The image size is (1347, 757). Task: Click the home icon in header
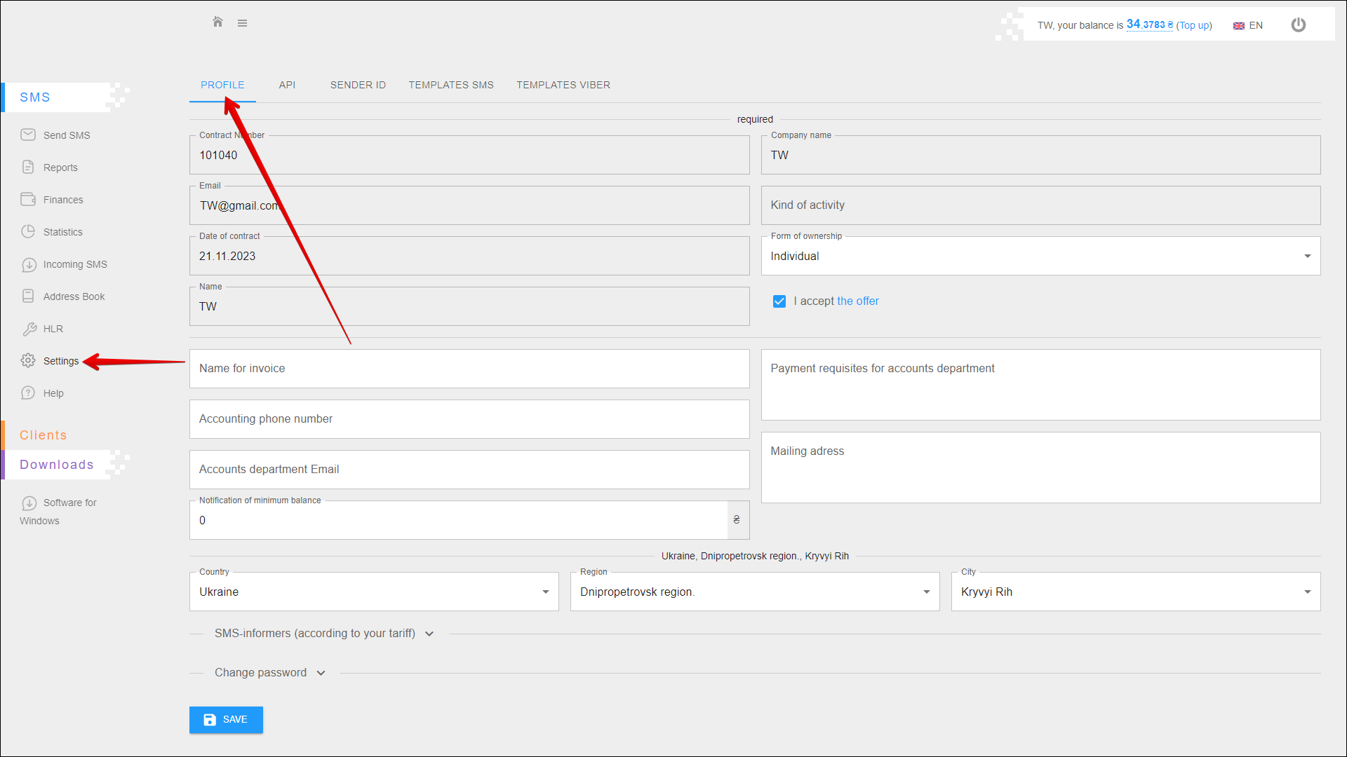(217, 22)
